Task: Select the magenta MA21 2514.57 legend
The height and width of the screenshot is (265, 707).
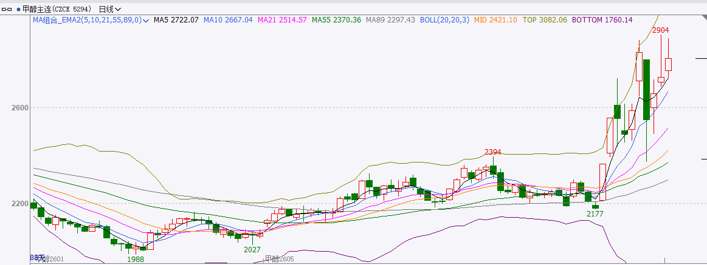Action: tap(282, 20)
